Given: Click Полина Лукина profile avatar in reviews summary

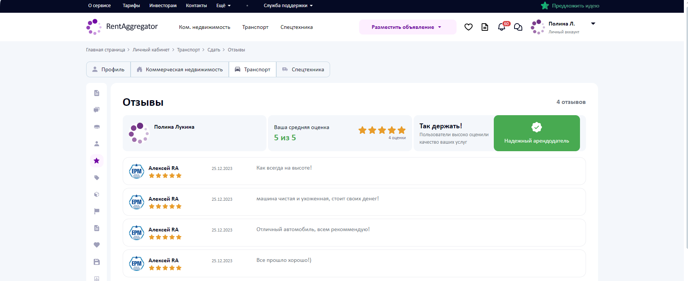Looking at the screenshot, I should 139,133.
